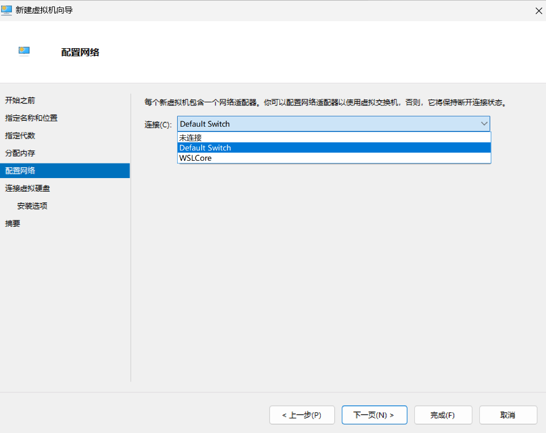Click the 上一步(P) button

click(x=302, y=415)
